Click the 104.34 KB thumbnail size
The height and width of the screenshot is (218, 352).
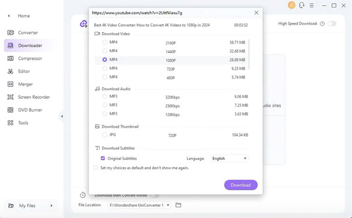[x=240, y=135]
